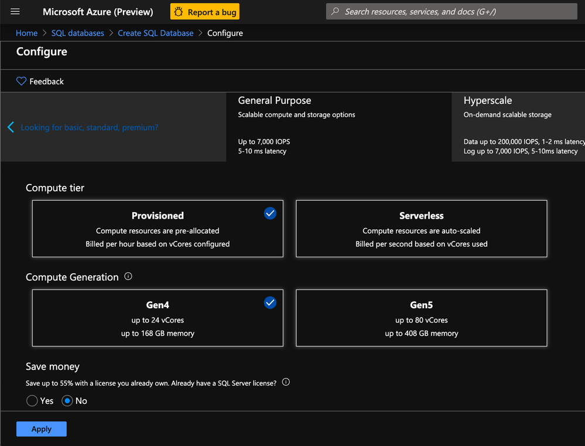Choose the Provisioned compute tier
The height and width of the screenshot is (446, 585).
pyautogui.click(x=158, y=229)
